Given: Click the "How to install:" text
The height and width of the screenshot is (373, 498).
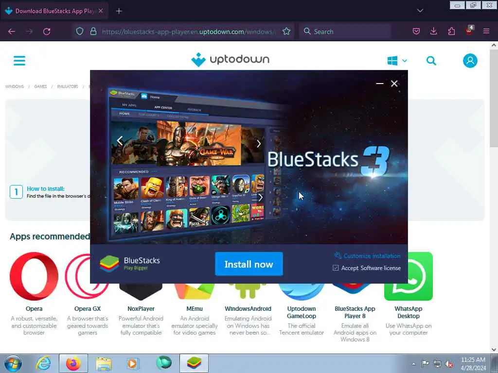Looking at the screenshot, I should (46, 189).
